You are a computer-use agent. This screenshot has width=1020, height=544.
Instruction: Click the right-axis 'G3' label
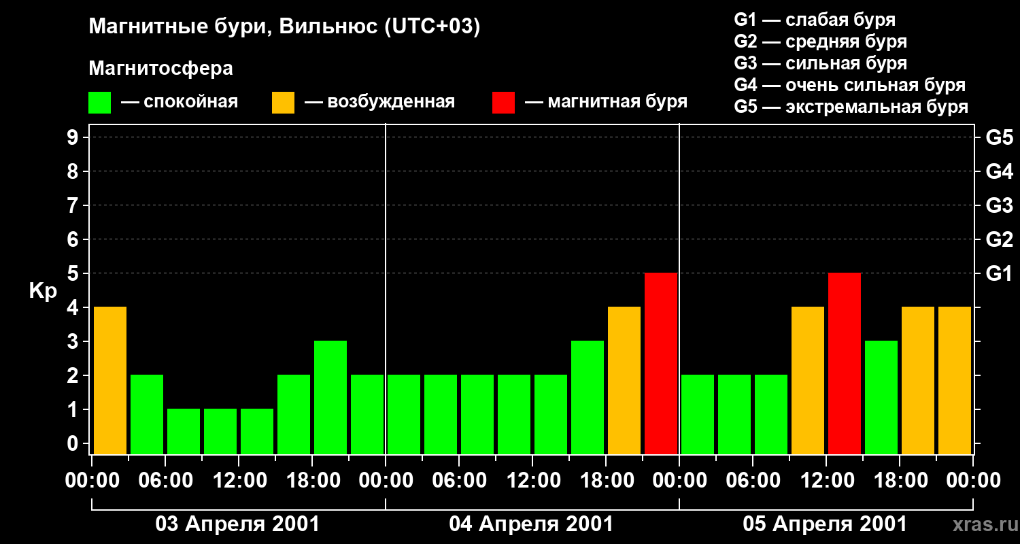click(1000, 205)
